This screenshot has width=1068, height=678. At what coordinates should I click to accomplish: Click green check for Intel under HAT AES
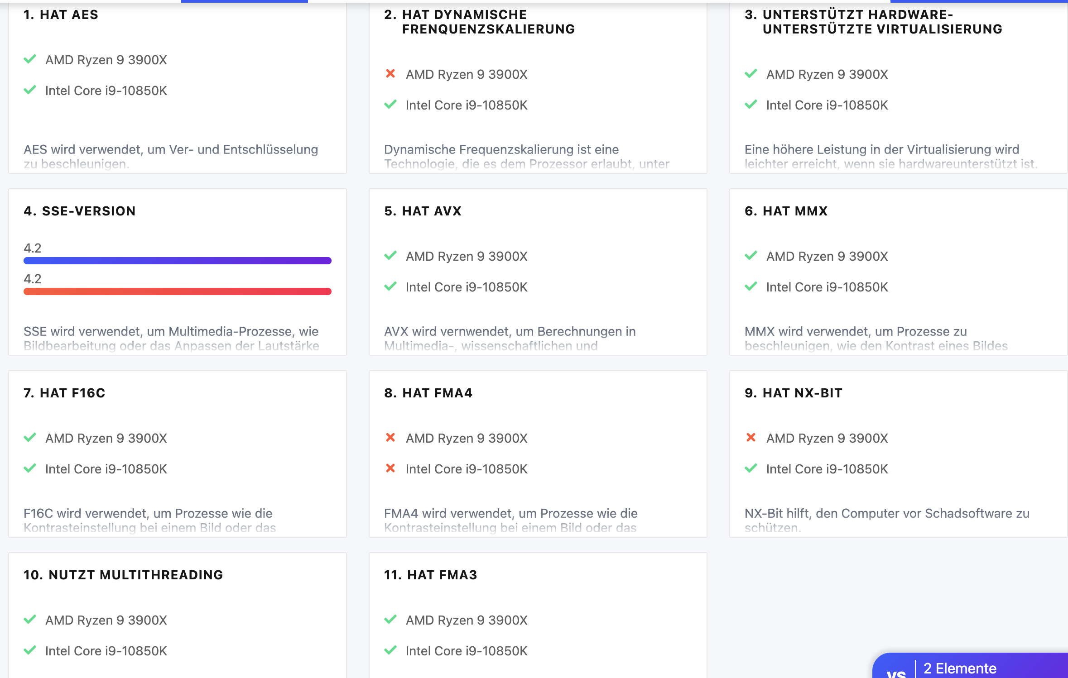(30, 90)
